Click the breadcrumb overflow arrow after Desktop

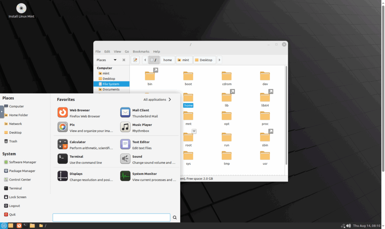[x=219, y=60]
